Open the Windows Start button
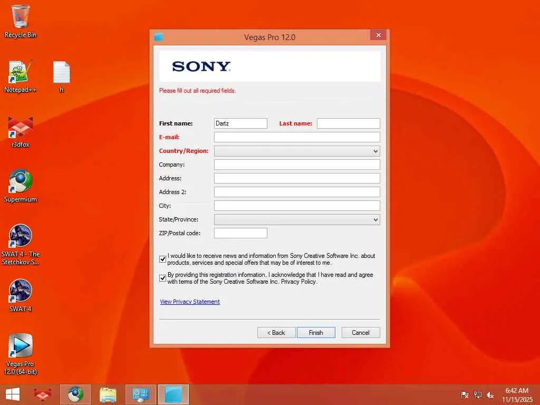Image resolution: width=540 pixels, height=405 pixels. pyautogui.click(x=13, y=394)
